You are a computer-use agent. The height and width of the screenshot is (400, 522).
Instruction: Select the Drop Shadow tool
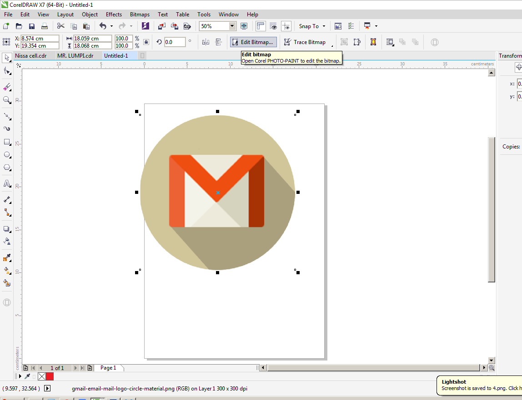pyautogui.click(x=7, y=229)
